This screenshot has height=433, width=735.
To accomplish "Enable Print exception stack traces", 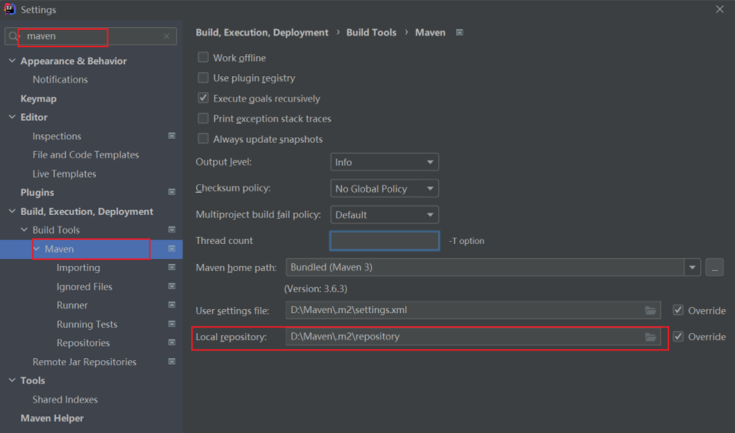I will (x=203, y=118).
